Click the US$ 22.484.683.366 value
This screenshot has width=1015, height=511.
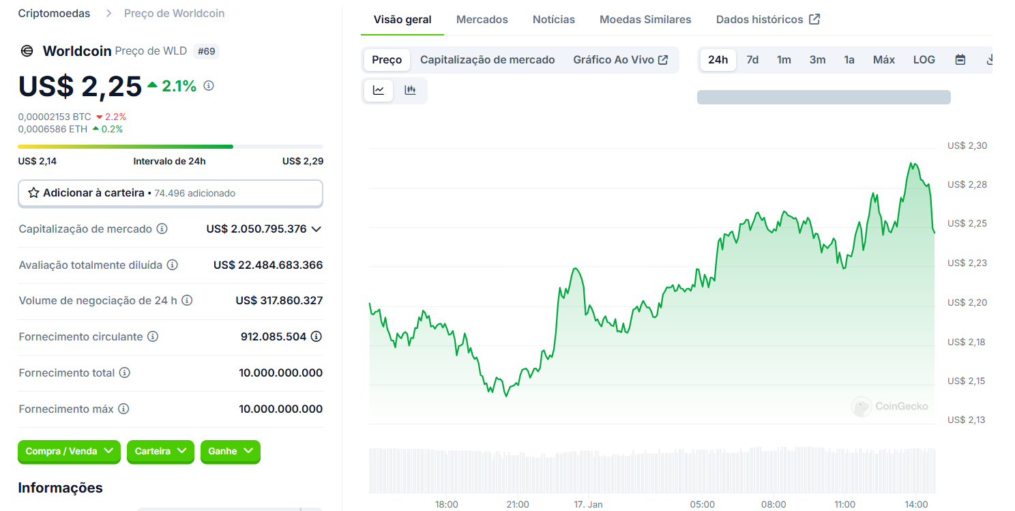tap(268, 265)
